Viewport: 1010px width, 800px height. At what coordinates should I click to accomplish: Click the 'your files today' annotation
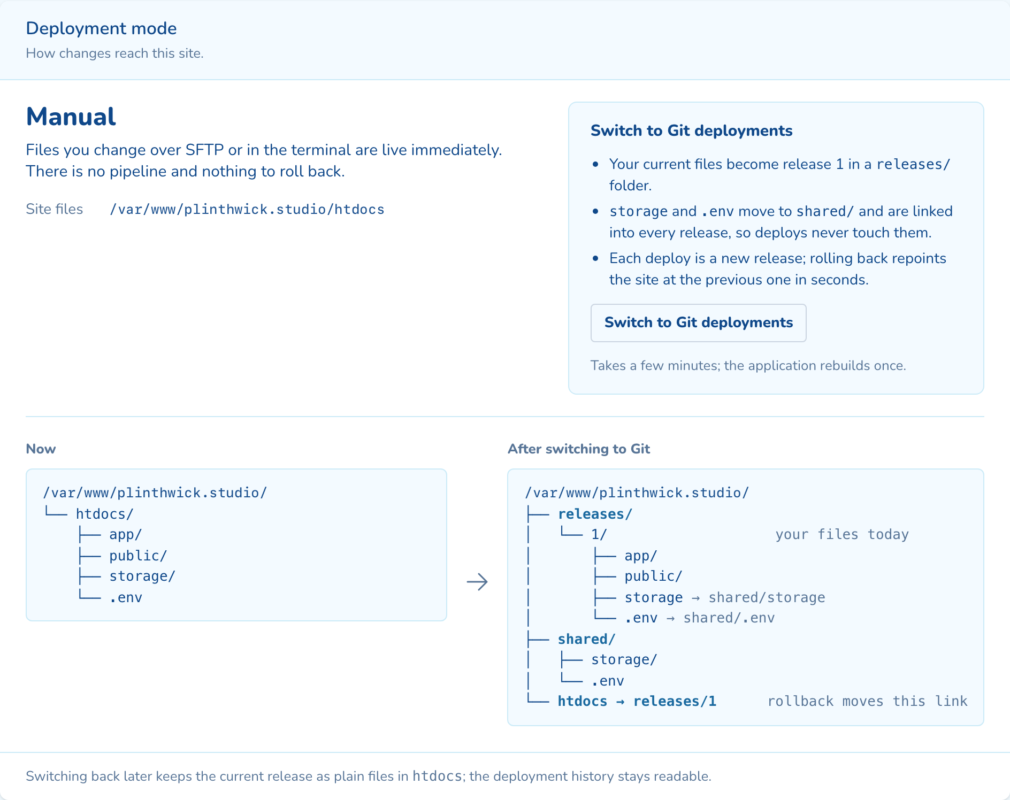pos(842,535)
